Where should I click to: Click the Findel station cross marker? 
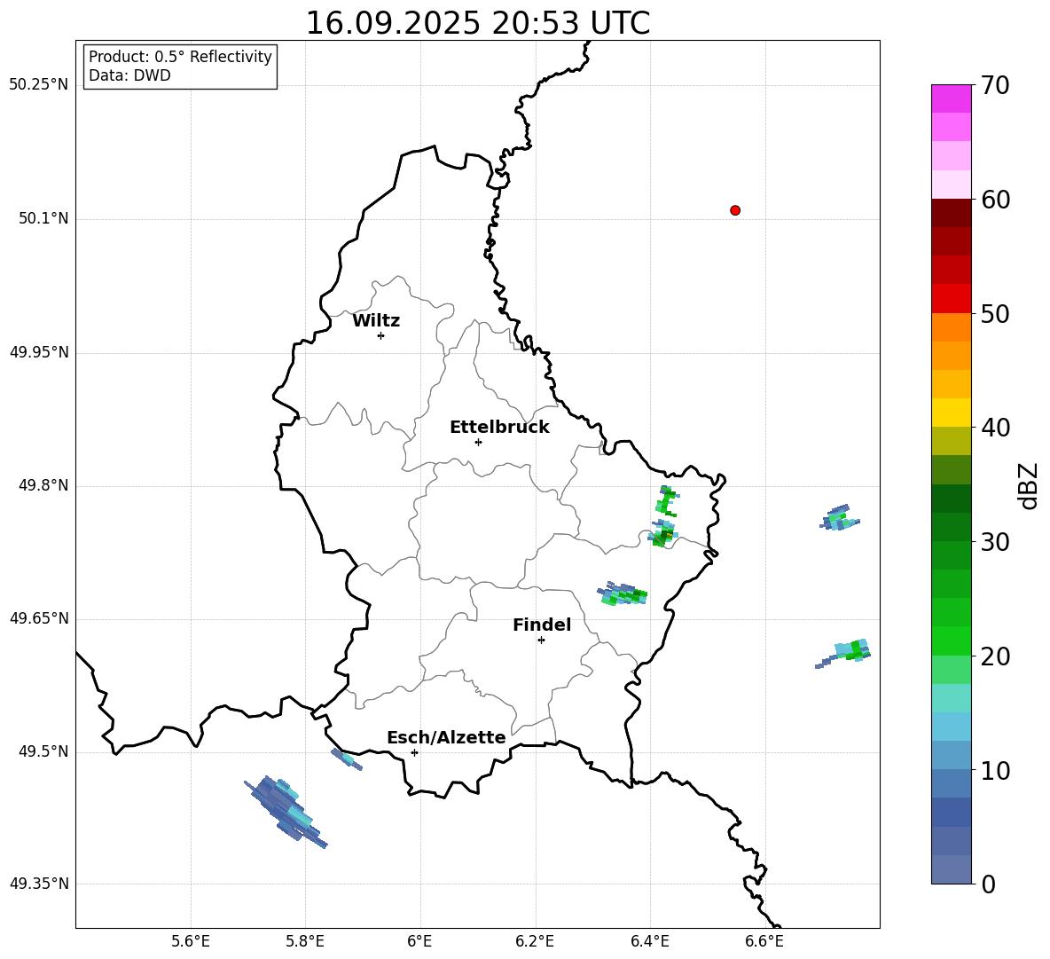pyautogui.click(x=541, y=641)
